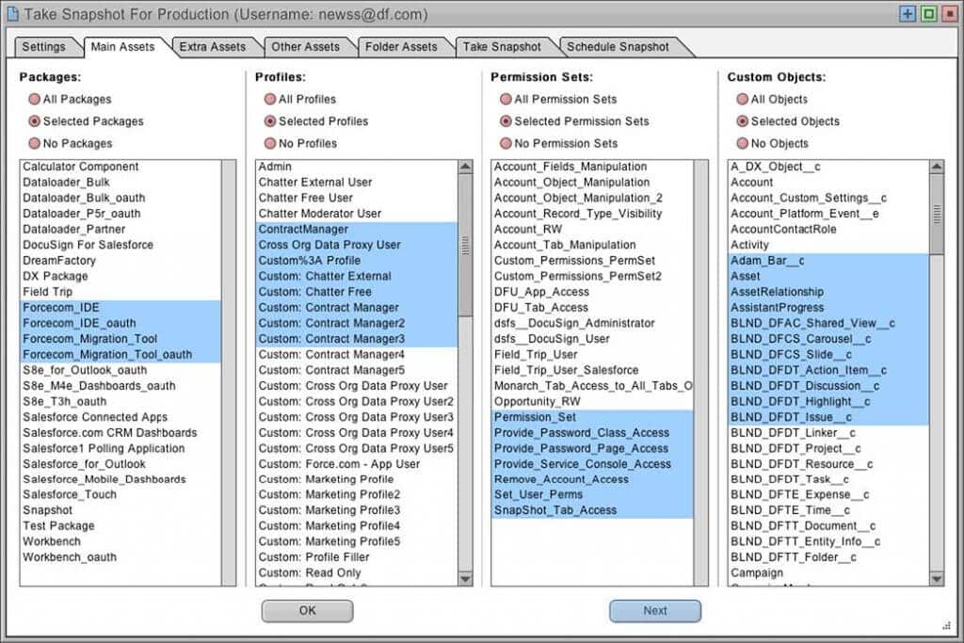Click the blue plus window button
Image resolution: width=964 pixels, height=643 pixels.
point(908,13)
